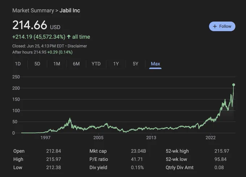Viewport: 246px width, 177px height.
Task: Click the Follow button
Action: point(222,26)
